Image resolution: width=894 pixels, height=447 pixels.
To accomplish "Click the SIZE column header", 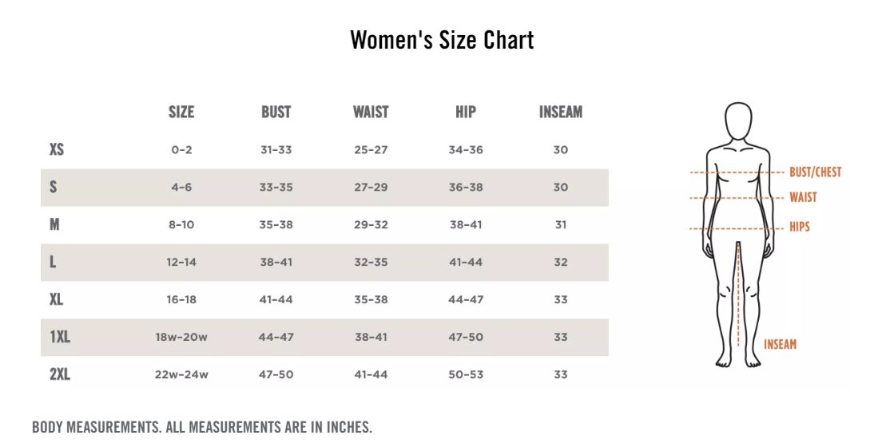I will click(181, 113).
